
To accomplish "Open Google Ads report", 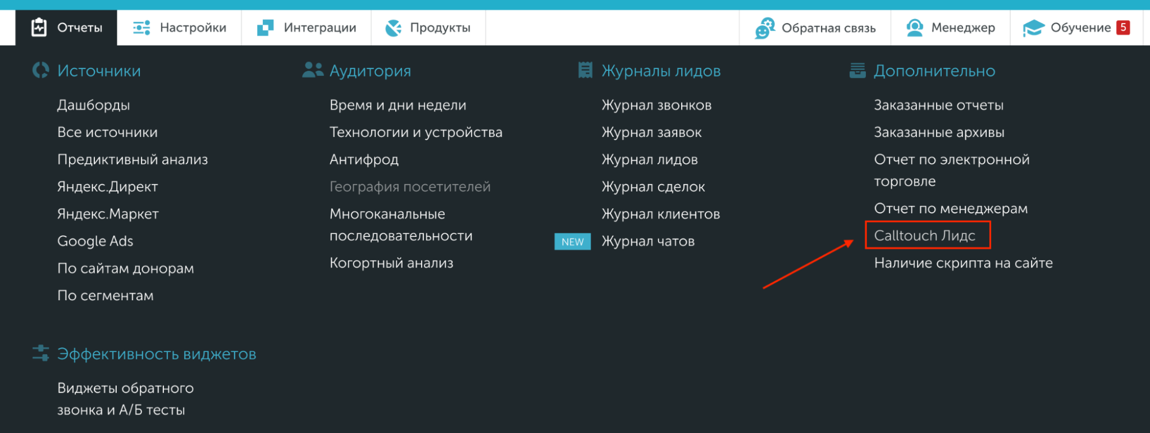I will pyautogui.click(x=95, y=241).
